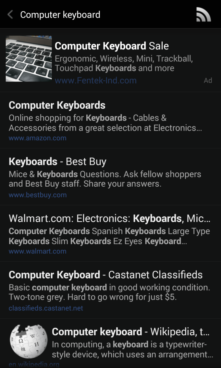Tap the Wikipedia globe logo

[x=28, y=342]
